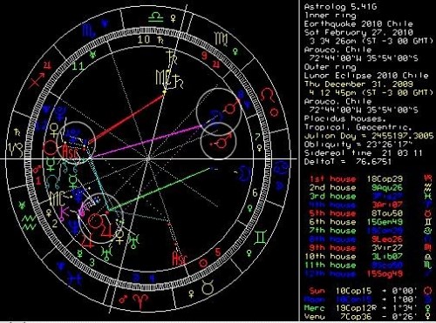Select the green Gemini sign glyph
The height and width of the screenshot is (323, 436).
(260, 237)
